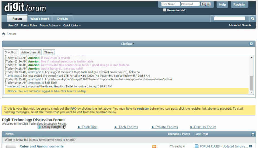Select the Forum tab

pyautogui.click(x=17, y=18)
